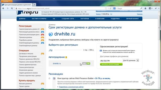This screenshot has width=161, height=90.
Task: Click badge next to Регистрация доменов списком
Action: (x=43, y=32)
